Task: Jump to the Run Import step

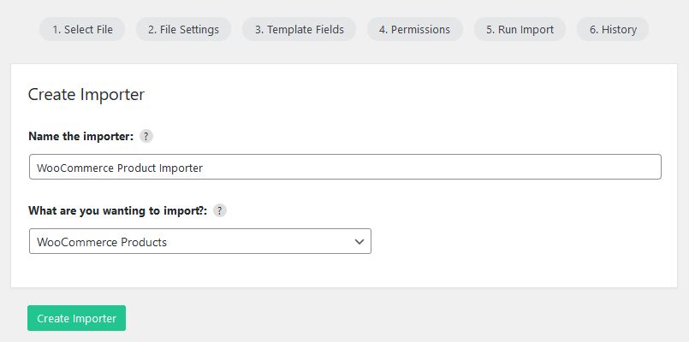Action: pyautogui.click(x=520, y=29)
